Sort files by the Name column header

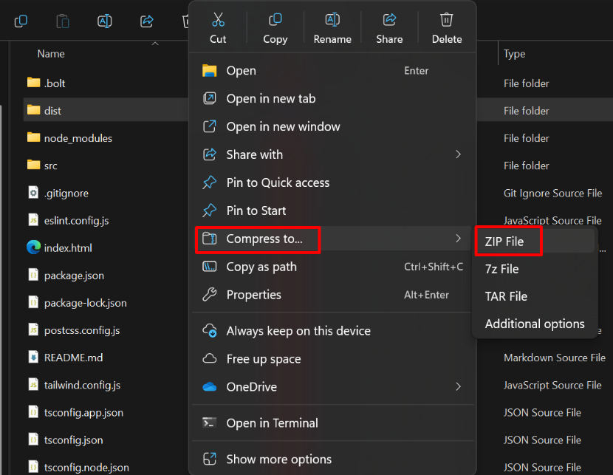point(51,54)
